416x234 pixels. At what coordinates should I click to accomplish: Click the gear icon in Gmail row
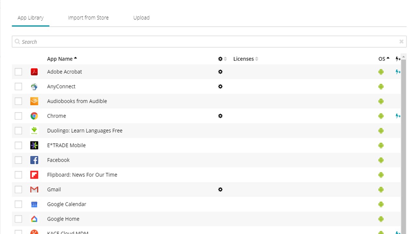(x=220, y=189)
